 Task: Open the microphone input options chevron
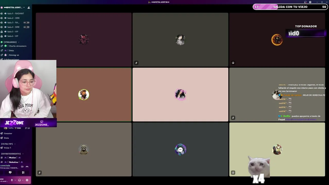pos(15,180)
